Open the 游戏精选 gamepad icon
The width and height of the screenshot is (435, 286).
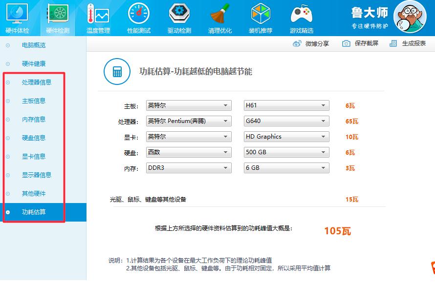[302, 15]
